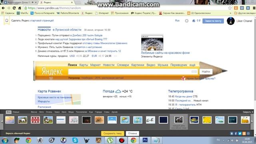Select the dark navy blue theme thumbnail

pos(163,120)
